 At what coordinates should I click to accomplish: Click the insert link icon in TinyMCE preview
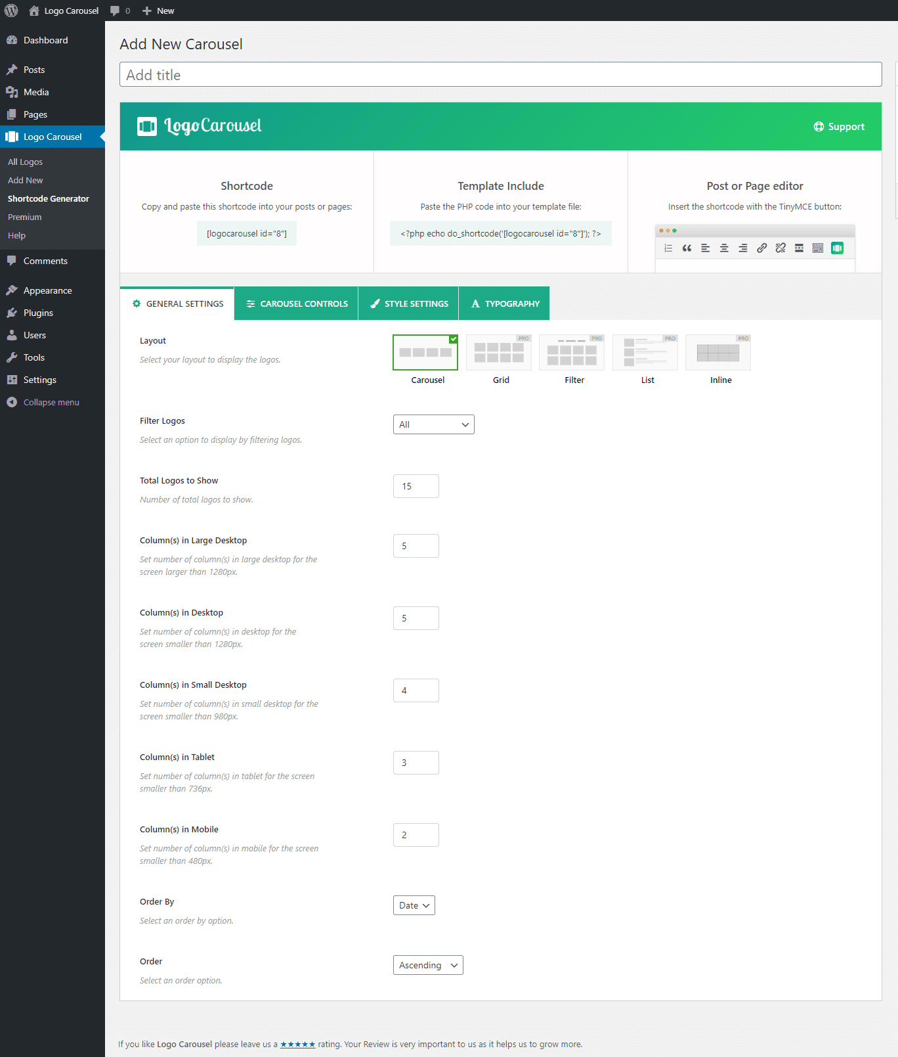(761, 248)
